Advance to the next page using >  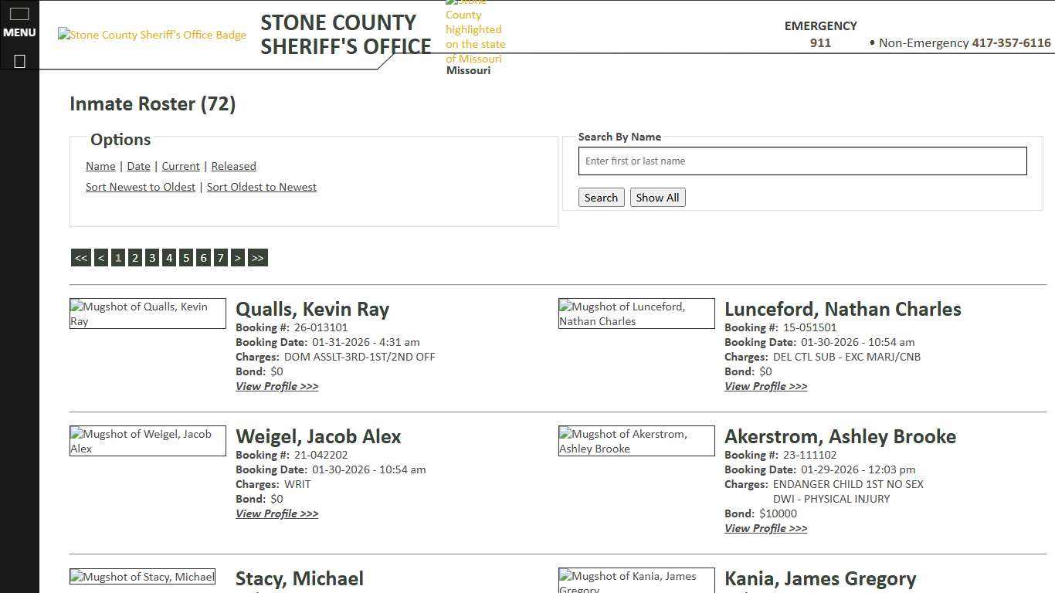pyautogui.click(x=238, y=257)
